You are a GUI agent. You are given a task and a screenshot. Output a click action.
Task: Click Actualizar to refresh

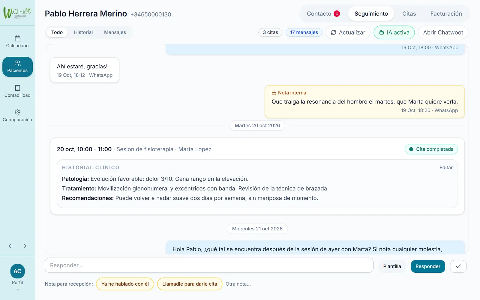pyautogui.click(x=348, y=32)
